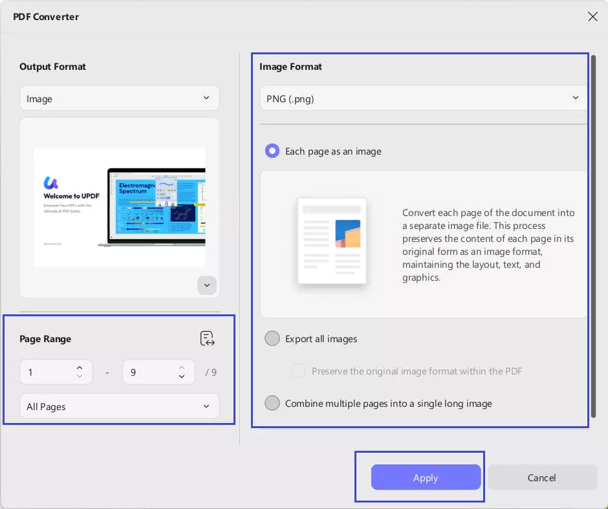Increment the end page using up arrow
Image resolution: width=608 pixels, height=509 pixels.
click(181, 367)
